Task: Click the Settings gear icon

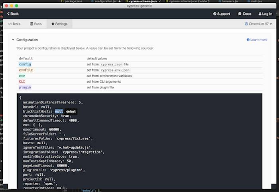Action: (53, 24)
